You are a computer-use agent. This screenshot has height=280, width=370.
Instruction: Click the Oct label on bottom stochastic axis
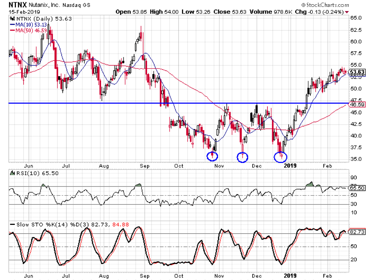click(x=179, y=276)
